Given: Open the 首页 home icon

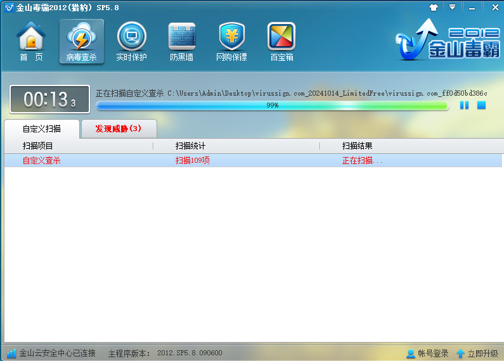Looking at the screenshot, I should click(x=32, y=42).
